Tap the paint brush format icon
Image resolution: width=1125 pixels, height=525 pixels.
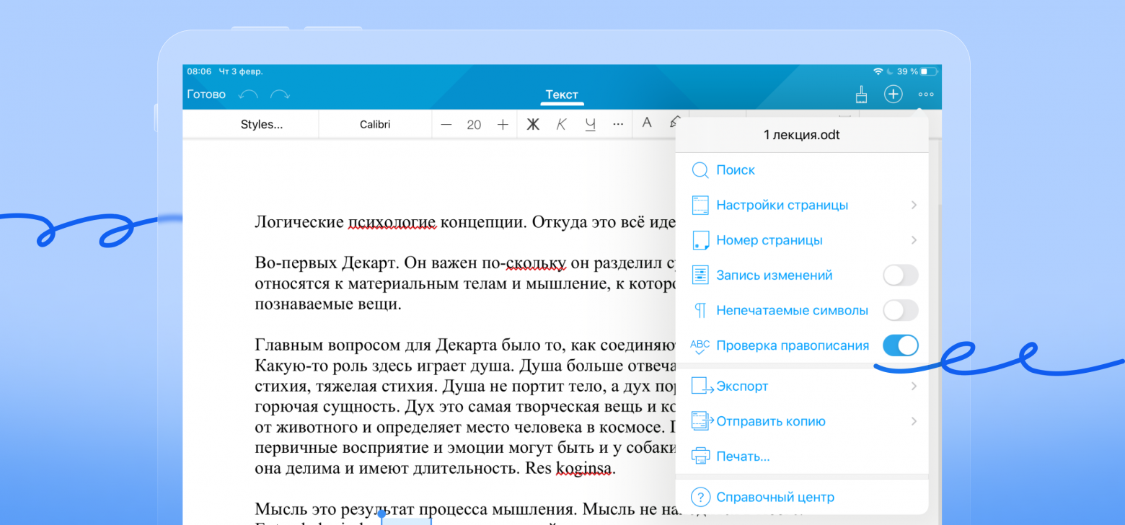point(861,94)
